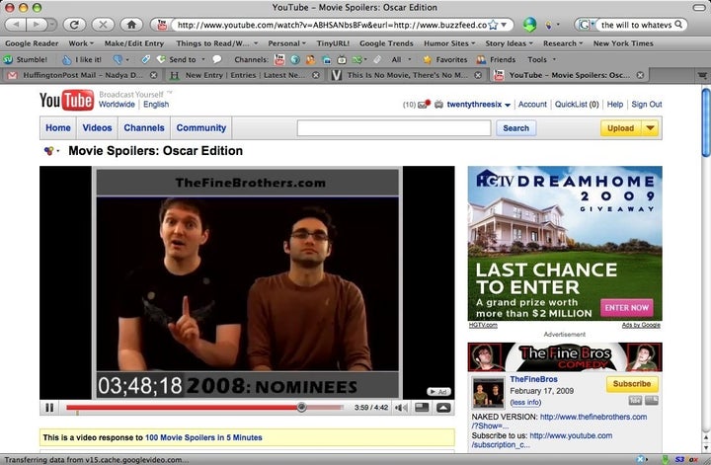Go back with the browser back arrow
The image size is (711, 465).
[x=16, y=25]
